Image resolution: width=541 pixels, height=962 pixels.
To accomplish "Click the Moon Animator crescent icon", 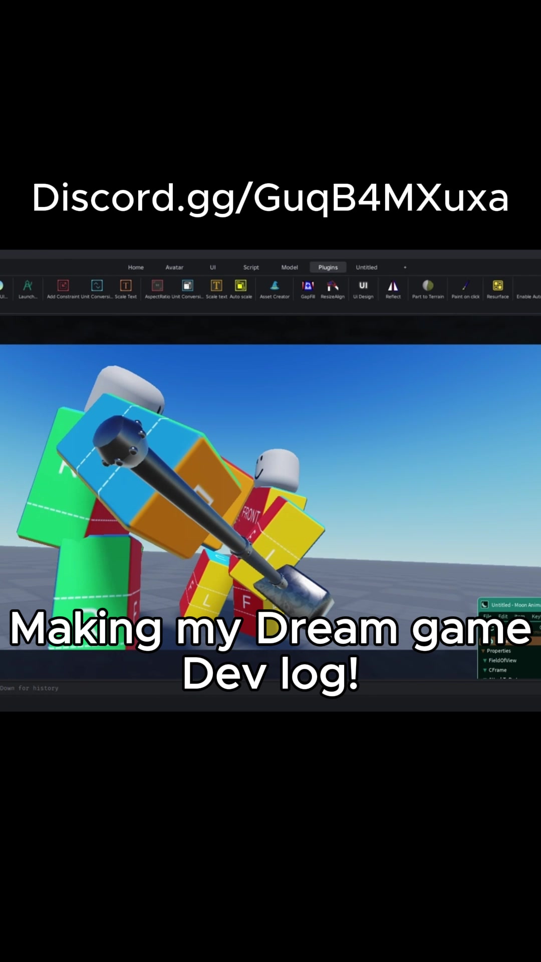I will click(484, 605).
